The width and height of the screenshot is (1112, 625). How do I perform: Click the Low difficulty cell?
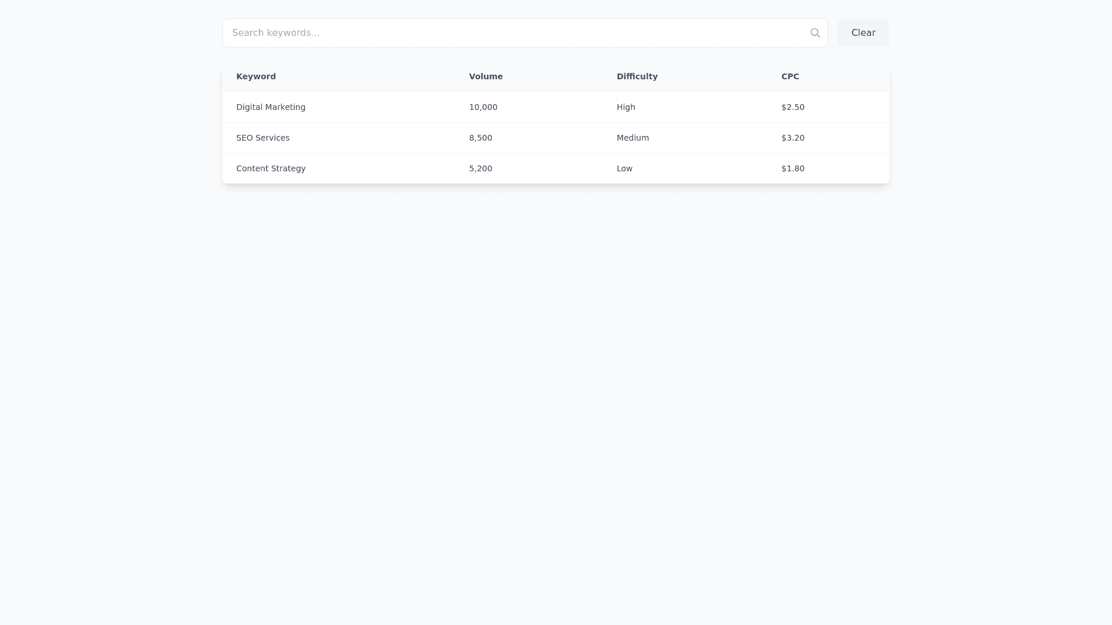tap(624, 168)
